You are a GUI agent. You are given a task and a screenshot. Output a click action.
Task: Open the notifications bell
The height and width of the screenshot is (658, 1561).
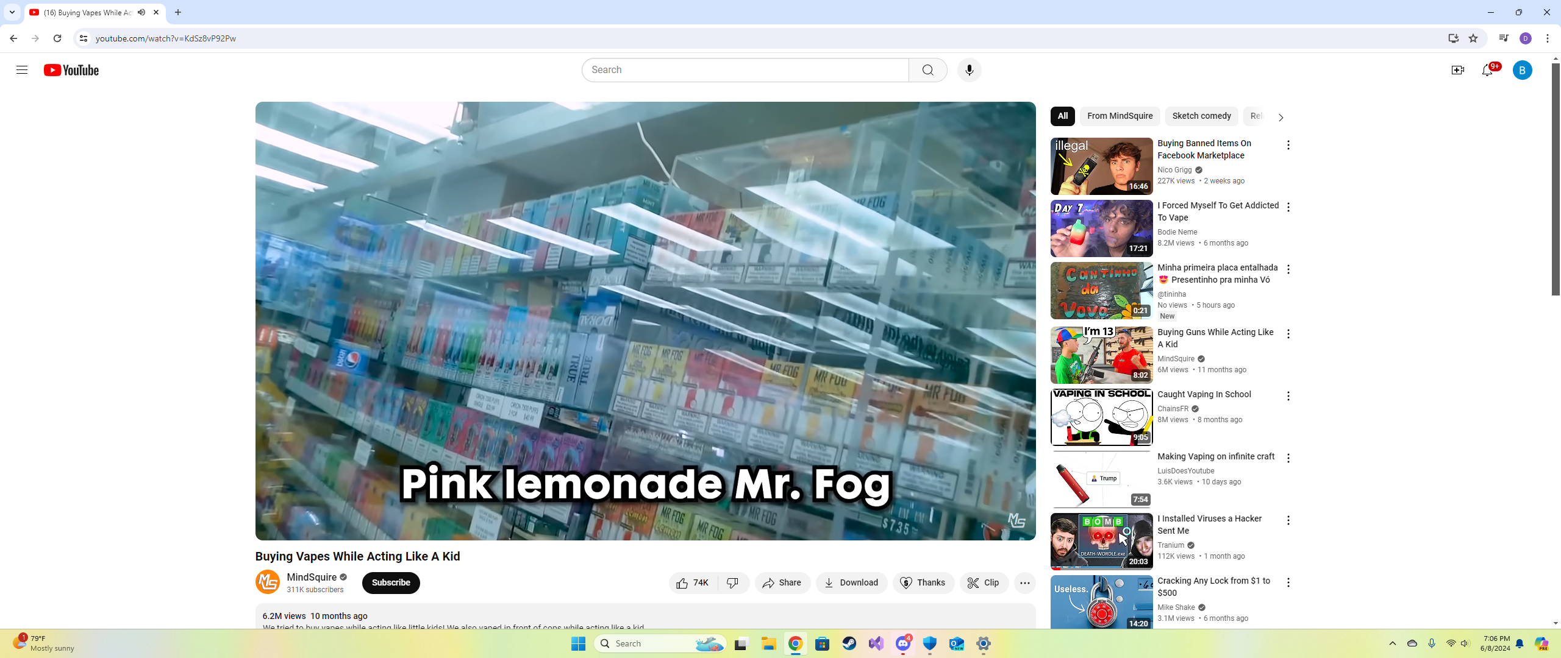tap(1487, 70)
